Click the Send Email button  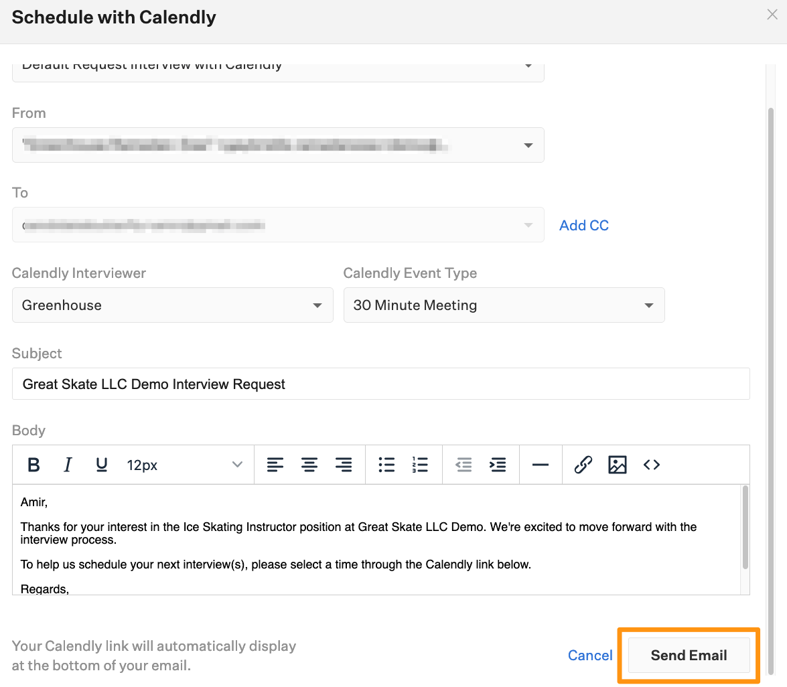(x=689, y=656)
